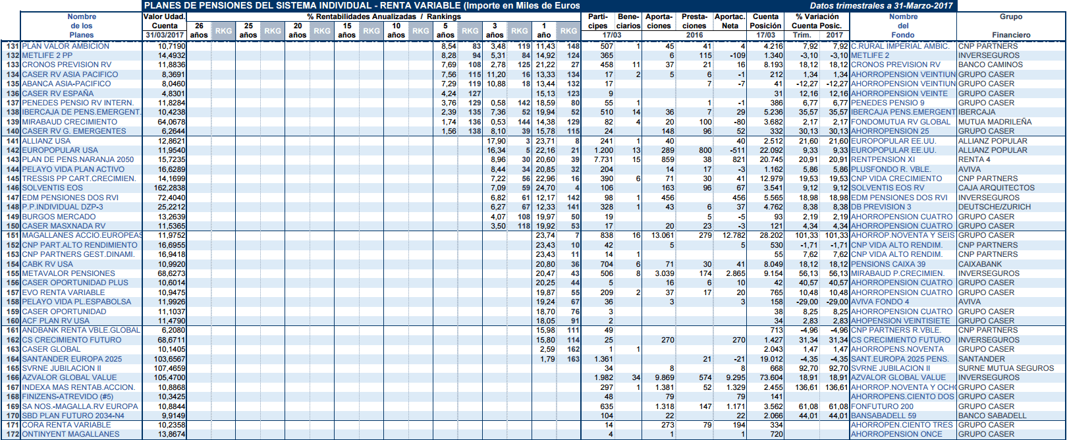Click plan name P.P.INDIVIDUAL DZP-3

coord(63,207)
